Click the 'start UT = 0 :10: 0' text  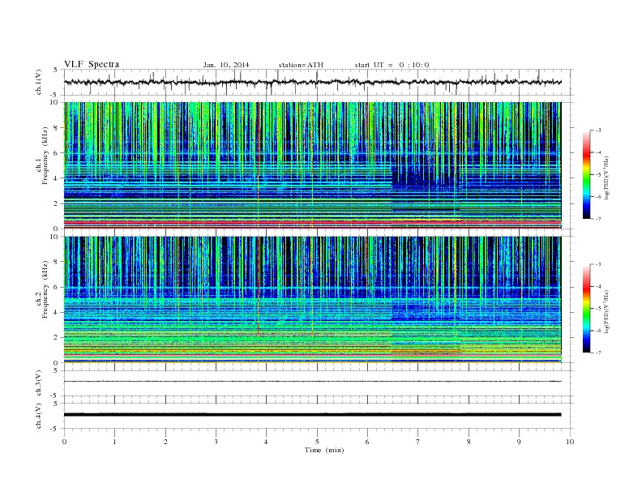[392, 65]
